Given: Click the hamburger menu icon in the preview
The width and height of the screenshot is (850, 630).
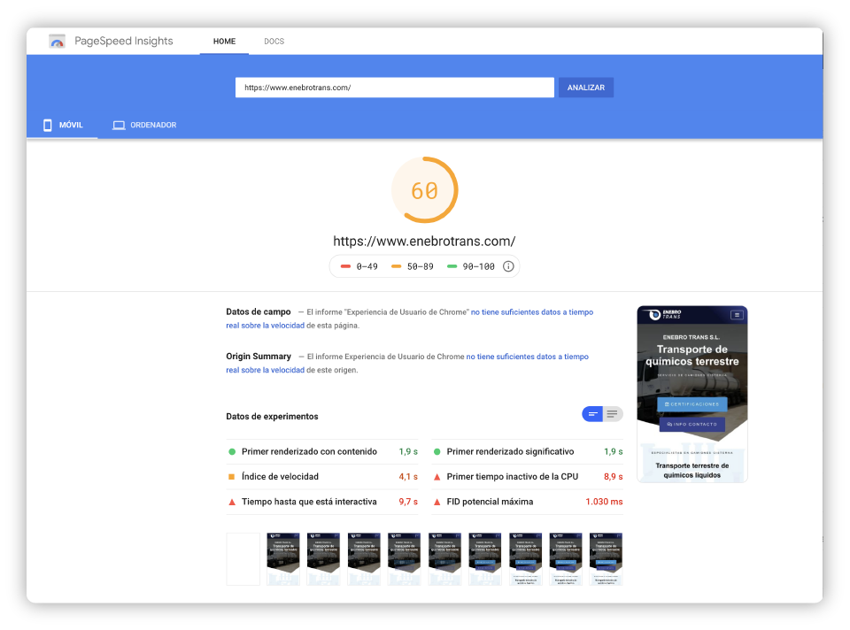Looking at the screenshot, I should tap(737, 315).
